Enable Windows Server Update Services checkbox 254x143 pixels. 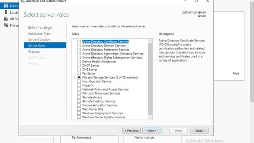click(79, 117)
